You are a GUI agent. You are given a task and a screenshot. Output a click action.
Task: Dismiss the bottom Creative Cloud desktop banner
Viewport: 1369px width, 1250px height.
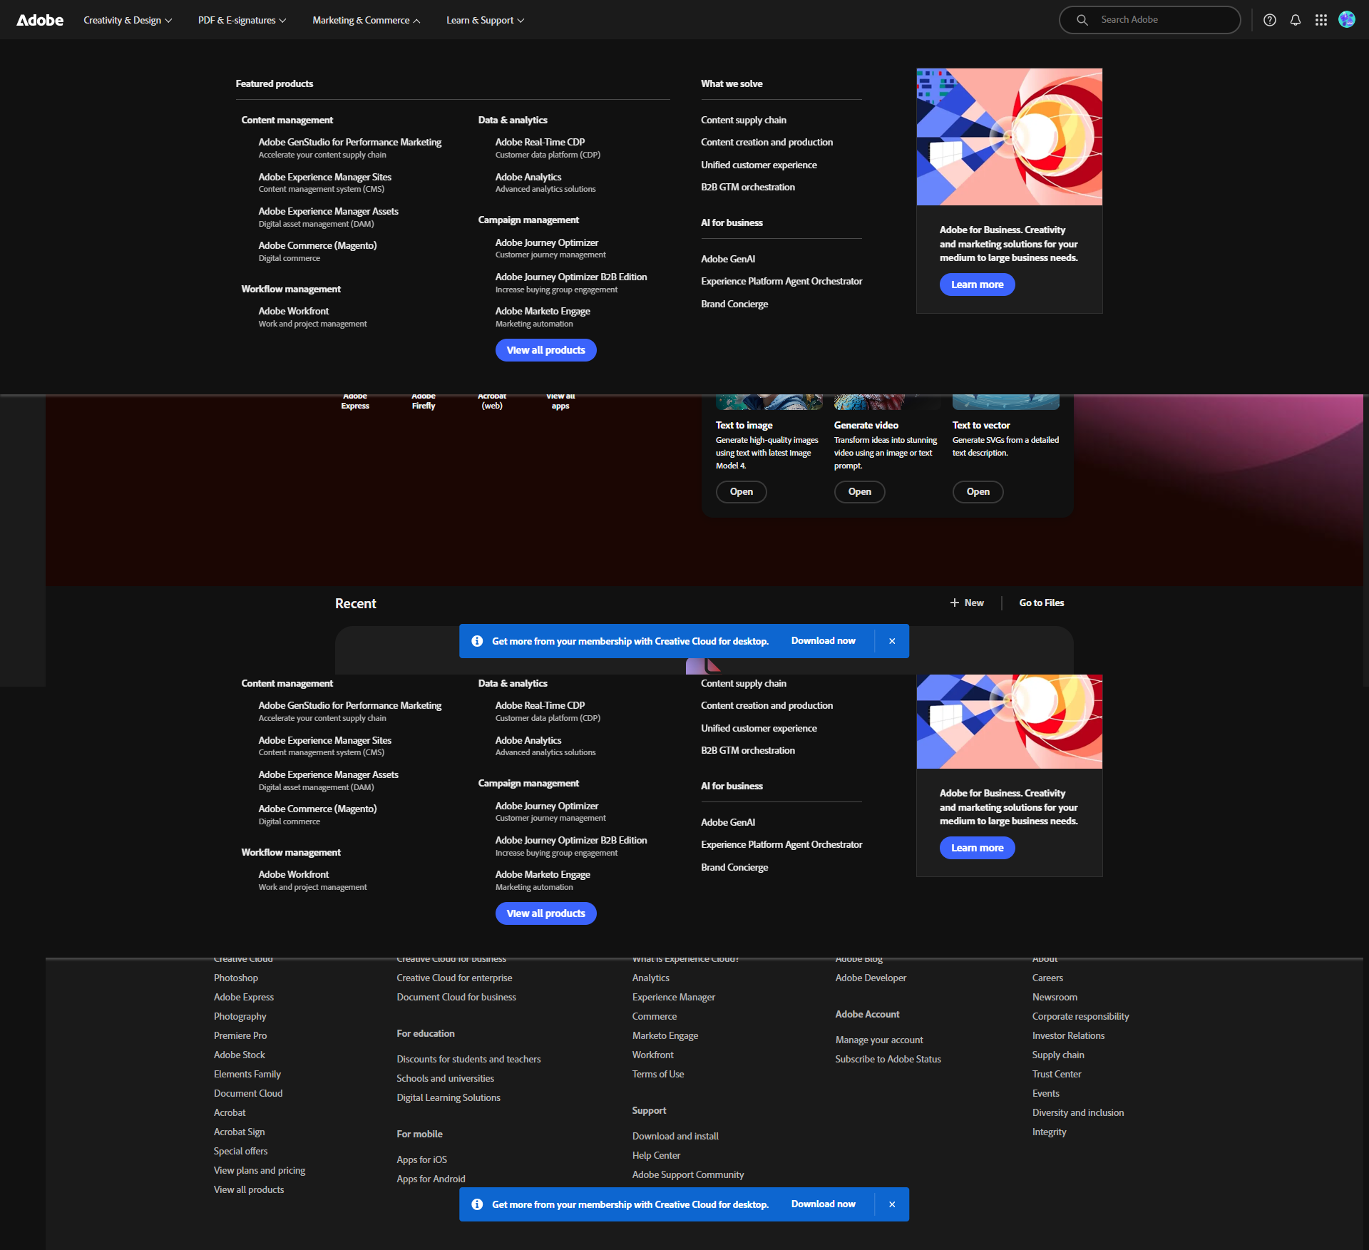[x=892, y=1204]
